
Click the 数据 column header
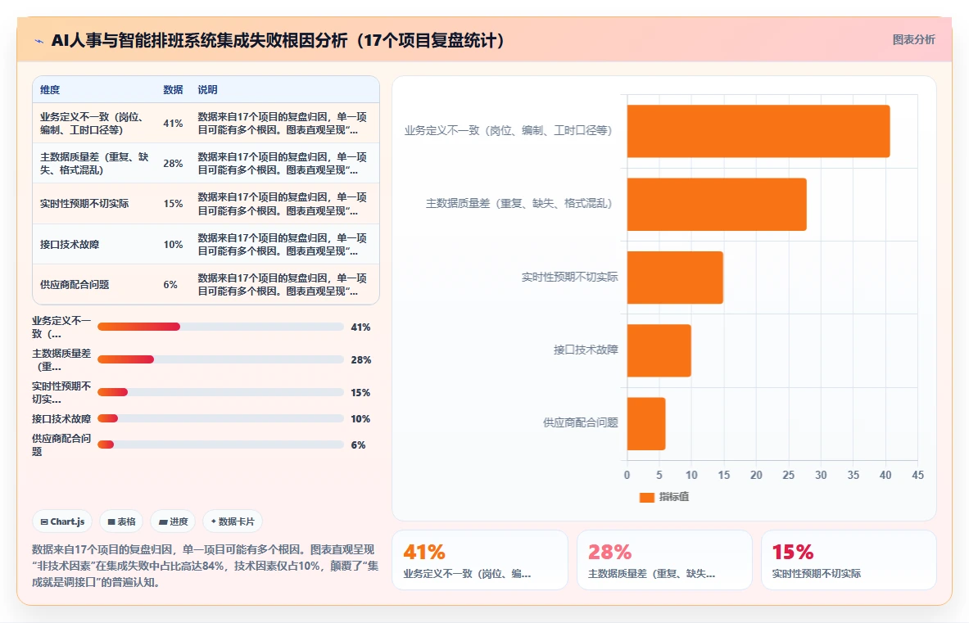[x=173, y=89]
